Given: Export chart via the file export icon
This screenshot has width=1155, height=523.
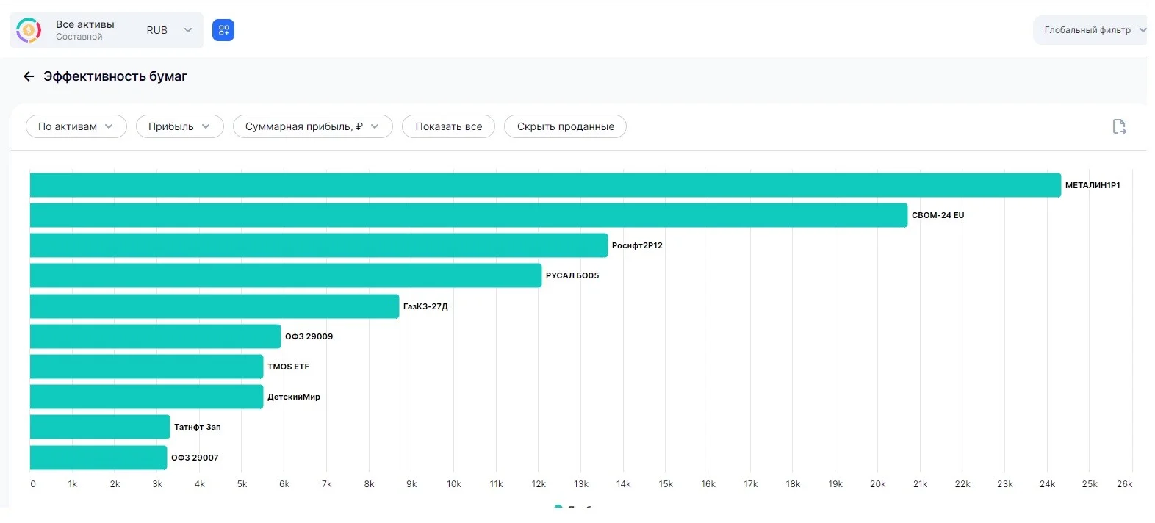Looking at the screenshot, I should click(1119, 126).
